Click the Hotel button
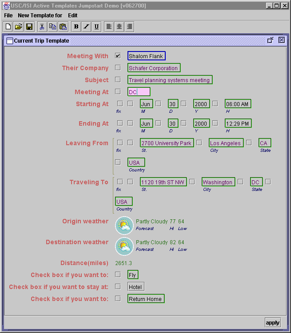Image resolution: width=291 pixels, height=333 pixels. [136, 287]
